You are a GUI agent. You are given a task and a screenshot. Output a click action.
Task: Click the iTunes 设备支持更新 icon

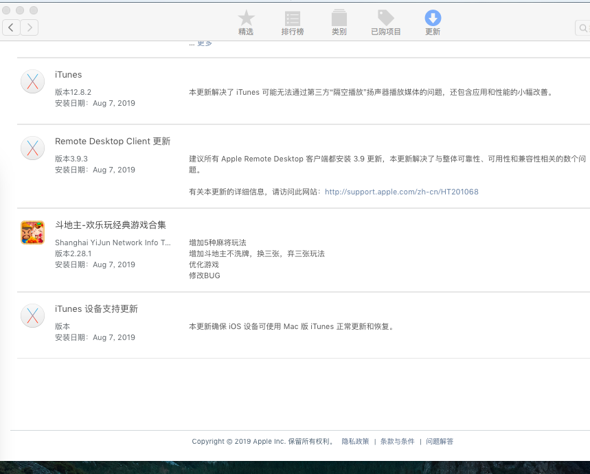click(x=32, y=315)
